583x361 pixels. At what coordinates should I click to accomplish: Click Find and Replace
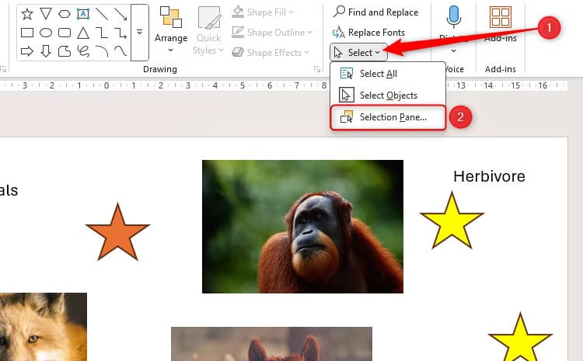[375, 12]
